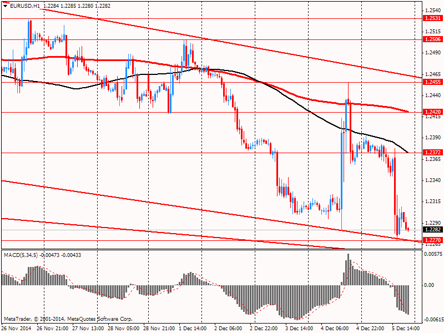Click the 1.2490 price scale value
The height and width of the screenshot is (333, 444).
coord(433,53)
